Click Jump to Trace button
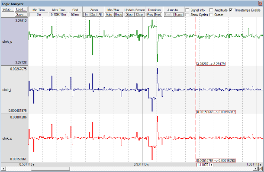 coord(178,15)
